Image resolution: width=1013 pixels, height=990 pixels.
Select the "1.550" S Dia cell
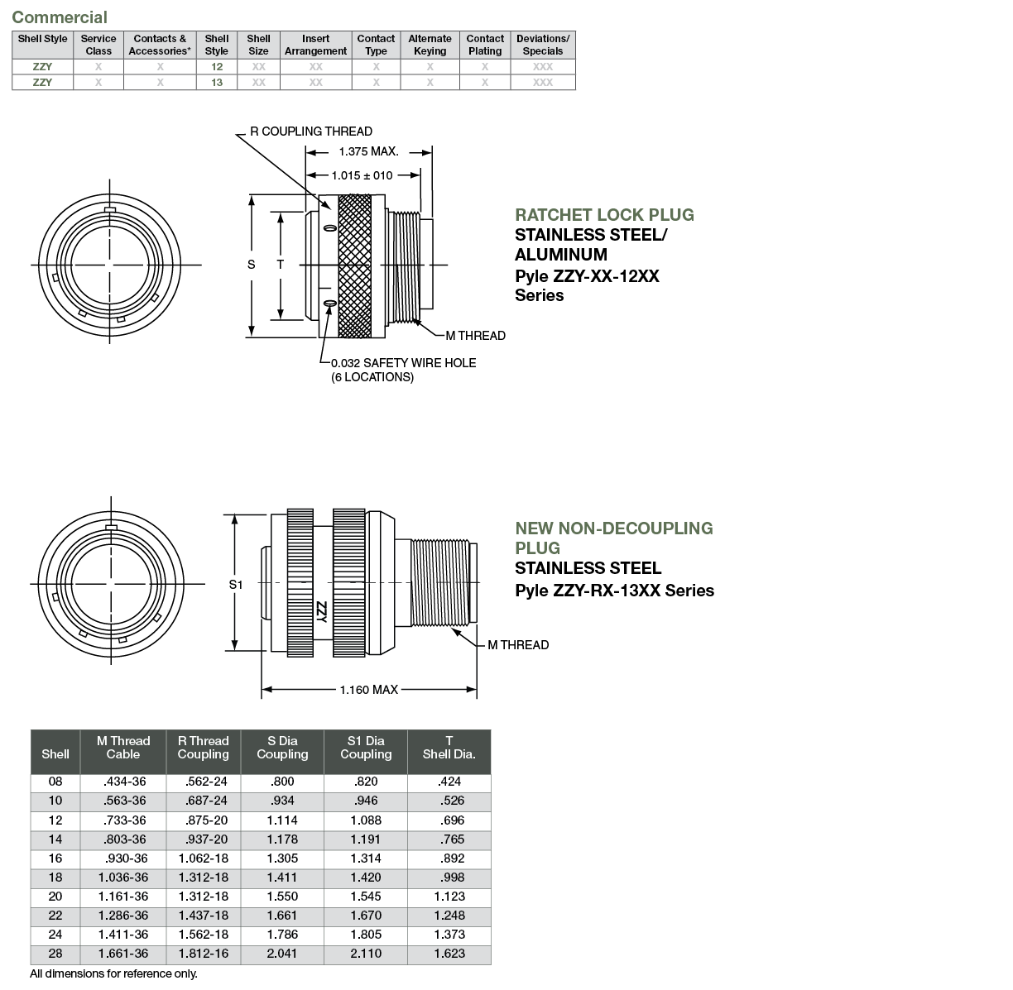pos(282,897)
